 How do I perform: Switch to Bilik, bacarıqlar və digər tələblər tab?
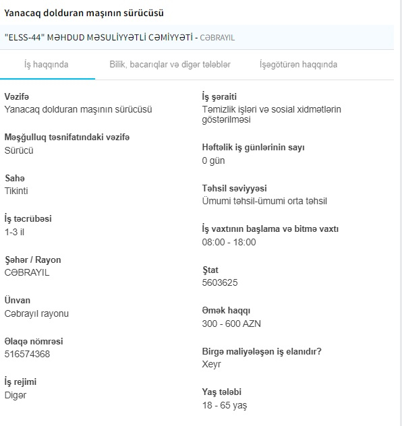[x=170, y=65]
